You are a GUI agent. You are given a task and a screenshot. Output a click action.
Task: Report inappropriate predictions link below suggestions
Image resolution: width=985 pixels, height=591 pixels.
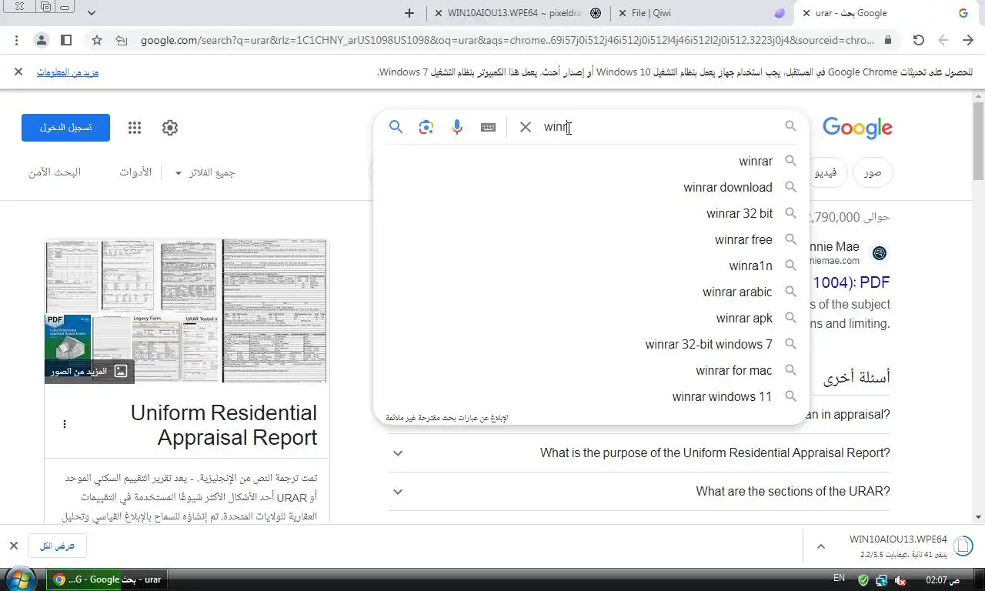(447, 418)
